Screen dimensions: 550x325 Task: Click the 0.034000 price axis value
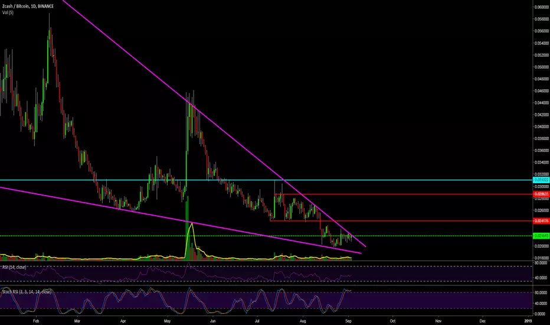click(541, 162)
